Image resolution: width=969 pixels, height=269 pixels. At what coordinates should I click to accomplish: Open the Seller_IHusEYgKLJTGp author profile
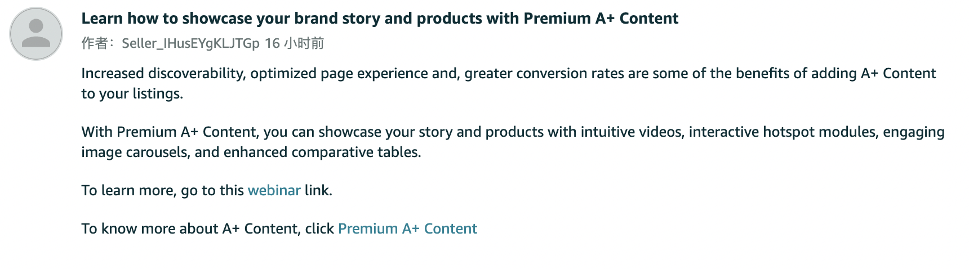click(x=190, y=43)
